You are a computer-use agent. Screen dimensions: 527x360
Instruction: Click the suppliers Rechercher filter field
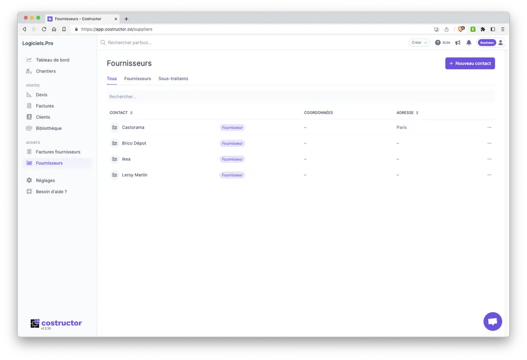tap(300, 97)
